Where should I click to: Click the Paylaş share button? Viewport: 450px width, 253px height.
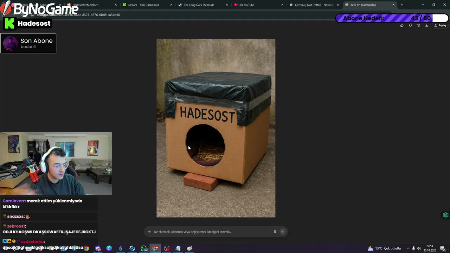(x=440, y=25)
